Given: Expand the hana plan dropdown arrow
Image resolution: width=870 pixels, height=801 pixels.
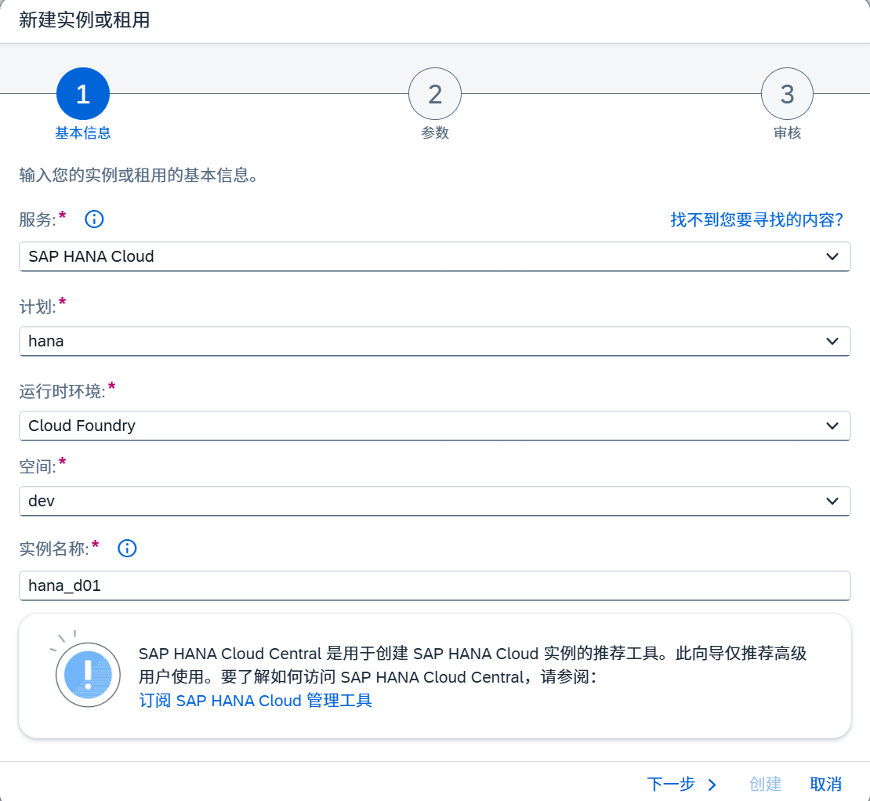Looking at the screenshot, I should pyautogui.click(x=832, y=341).
